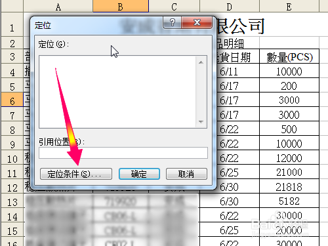Click quantity cell 200
The height and width of the screenshot is (246, 328).
[289, 85]
